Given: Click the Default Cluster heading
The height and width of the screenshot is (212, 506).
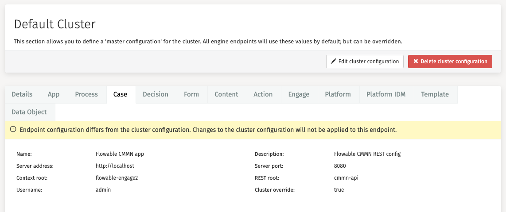Looking at the screenshot, I should click(55, 24).
